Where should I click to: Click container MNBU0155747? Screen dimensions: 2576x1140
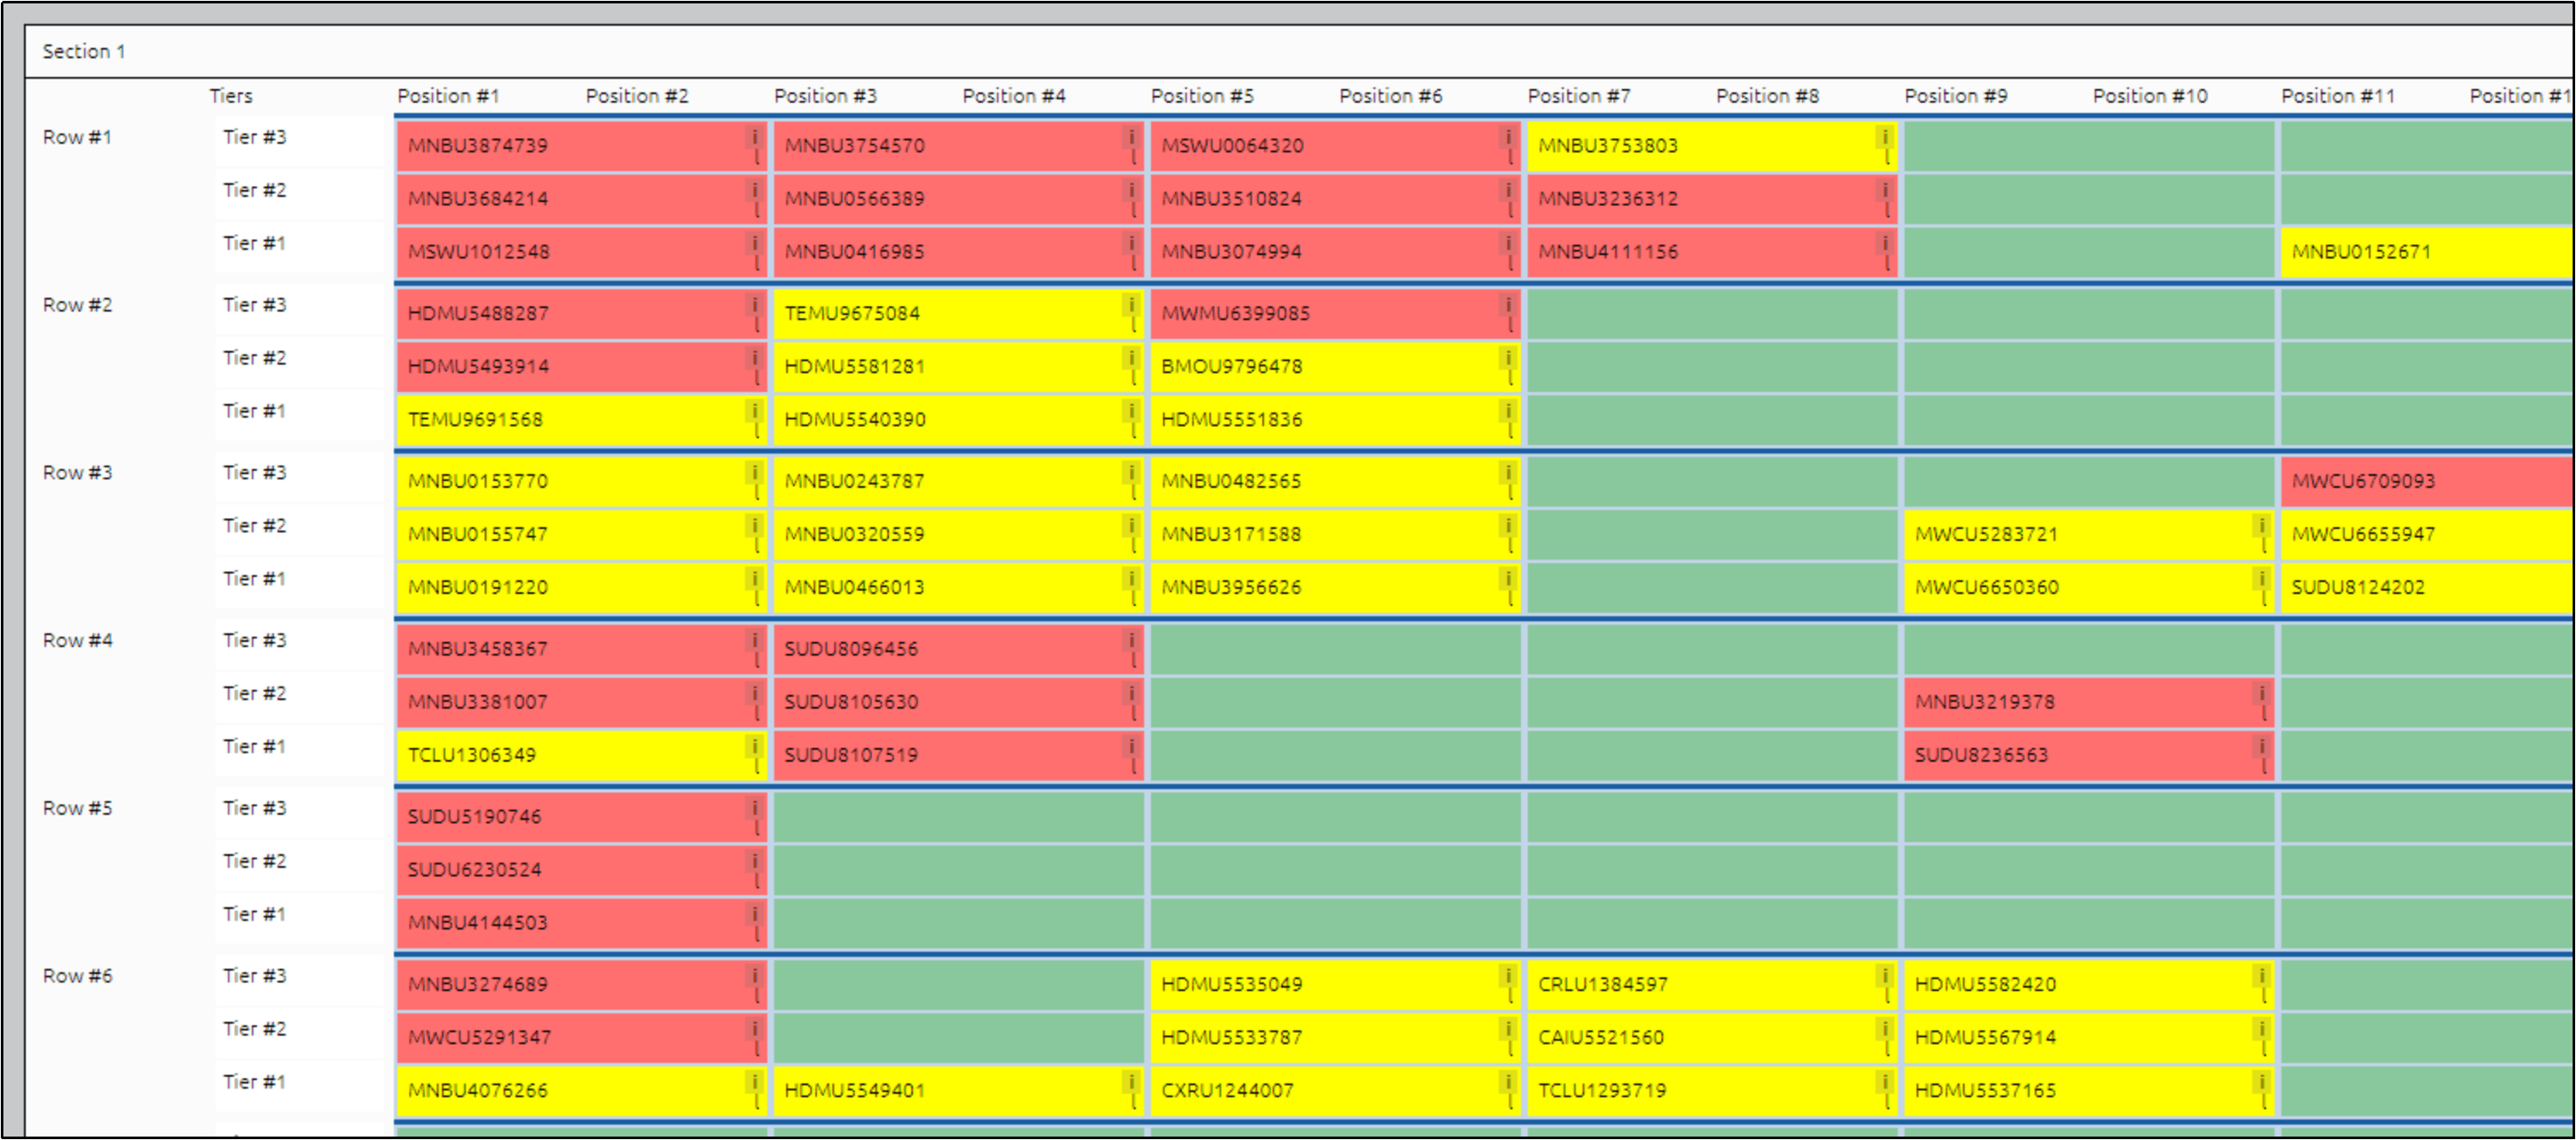pos(581,535)
